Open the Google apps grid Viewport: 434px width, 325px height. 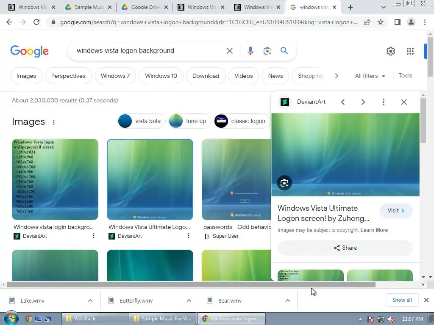[x=410, y=51]
